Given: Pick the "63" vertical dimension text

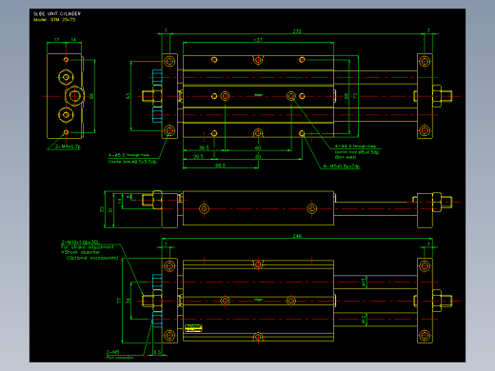Looking at the screenshot, I should pyautogui.click(x=128, y=96).
